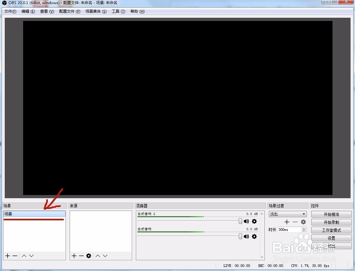Select 场景 item in scenes list
Screen dimensions: 355x271
pos(34,214)
